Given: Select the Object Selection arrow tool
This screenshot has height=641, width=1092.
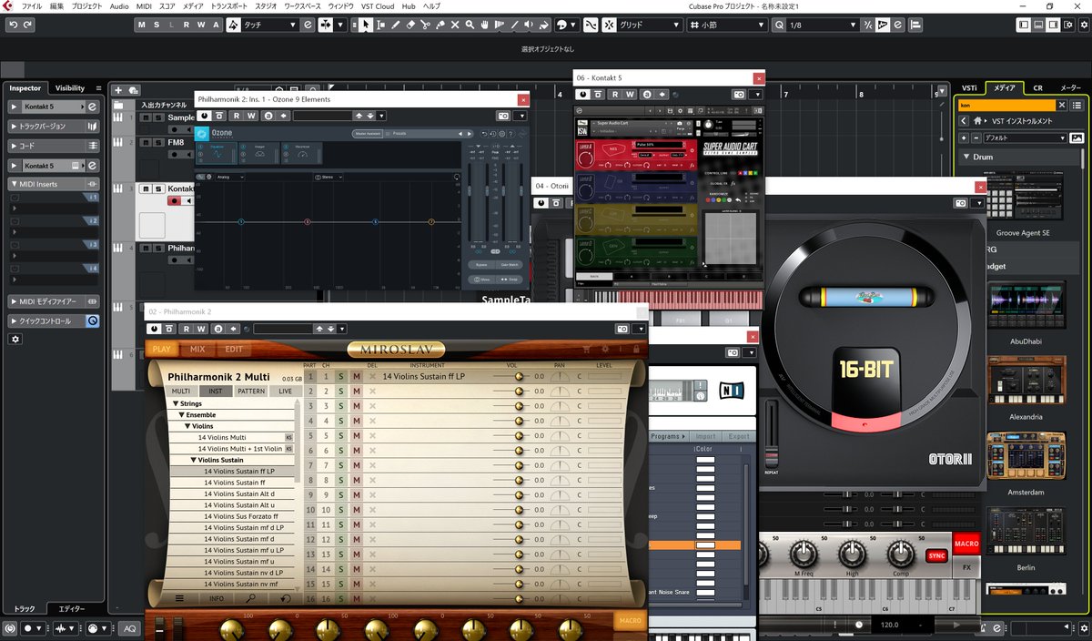Looking at the screenshot, I should 365,25.
